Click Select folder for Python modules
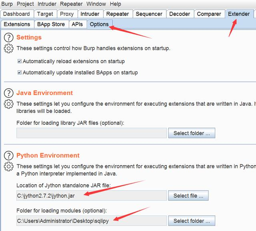The image size is (256, 231). (192, 221)
